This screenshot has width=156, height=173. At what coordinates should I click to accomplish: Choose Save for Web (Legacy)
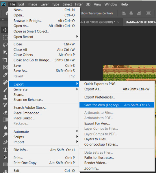click(x=117, y=105)
